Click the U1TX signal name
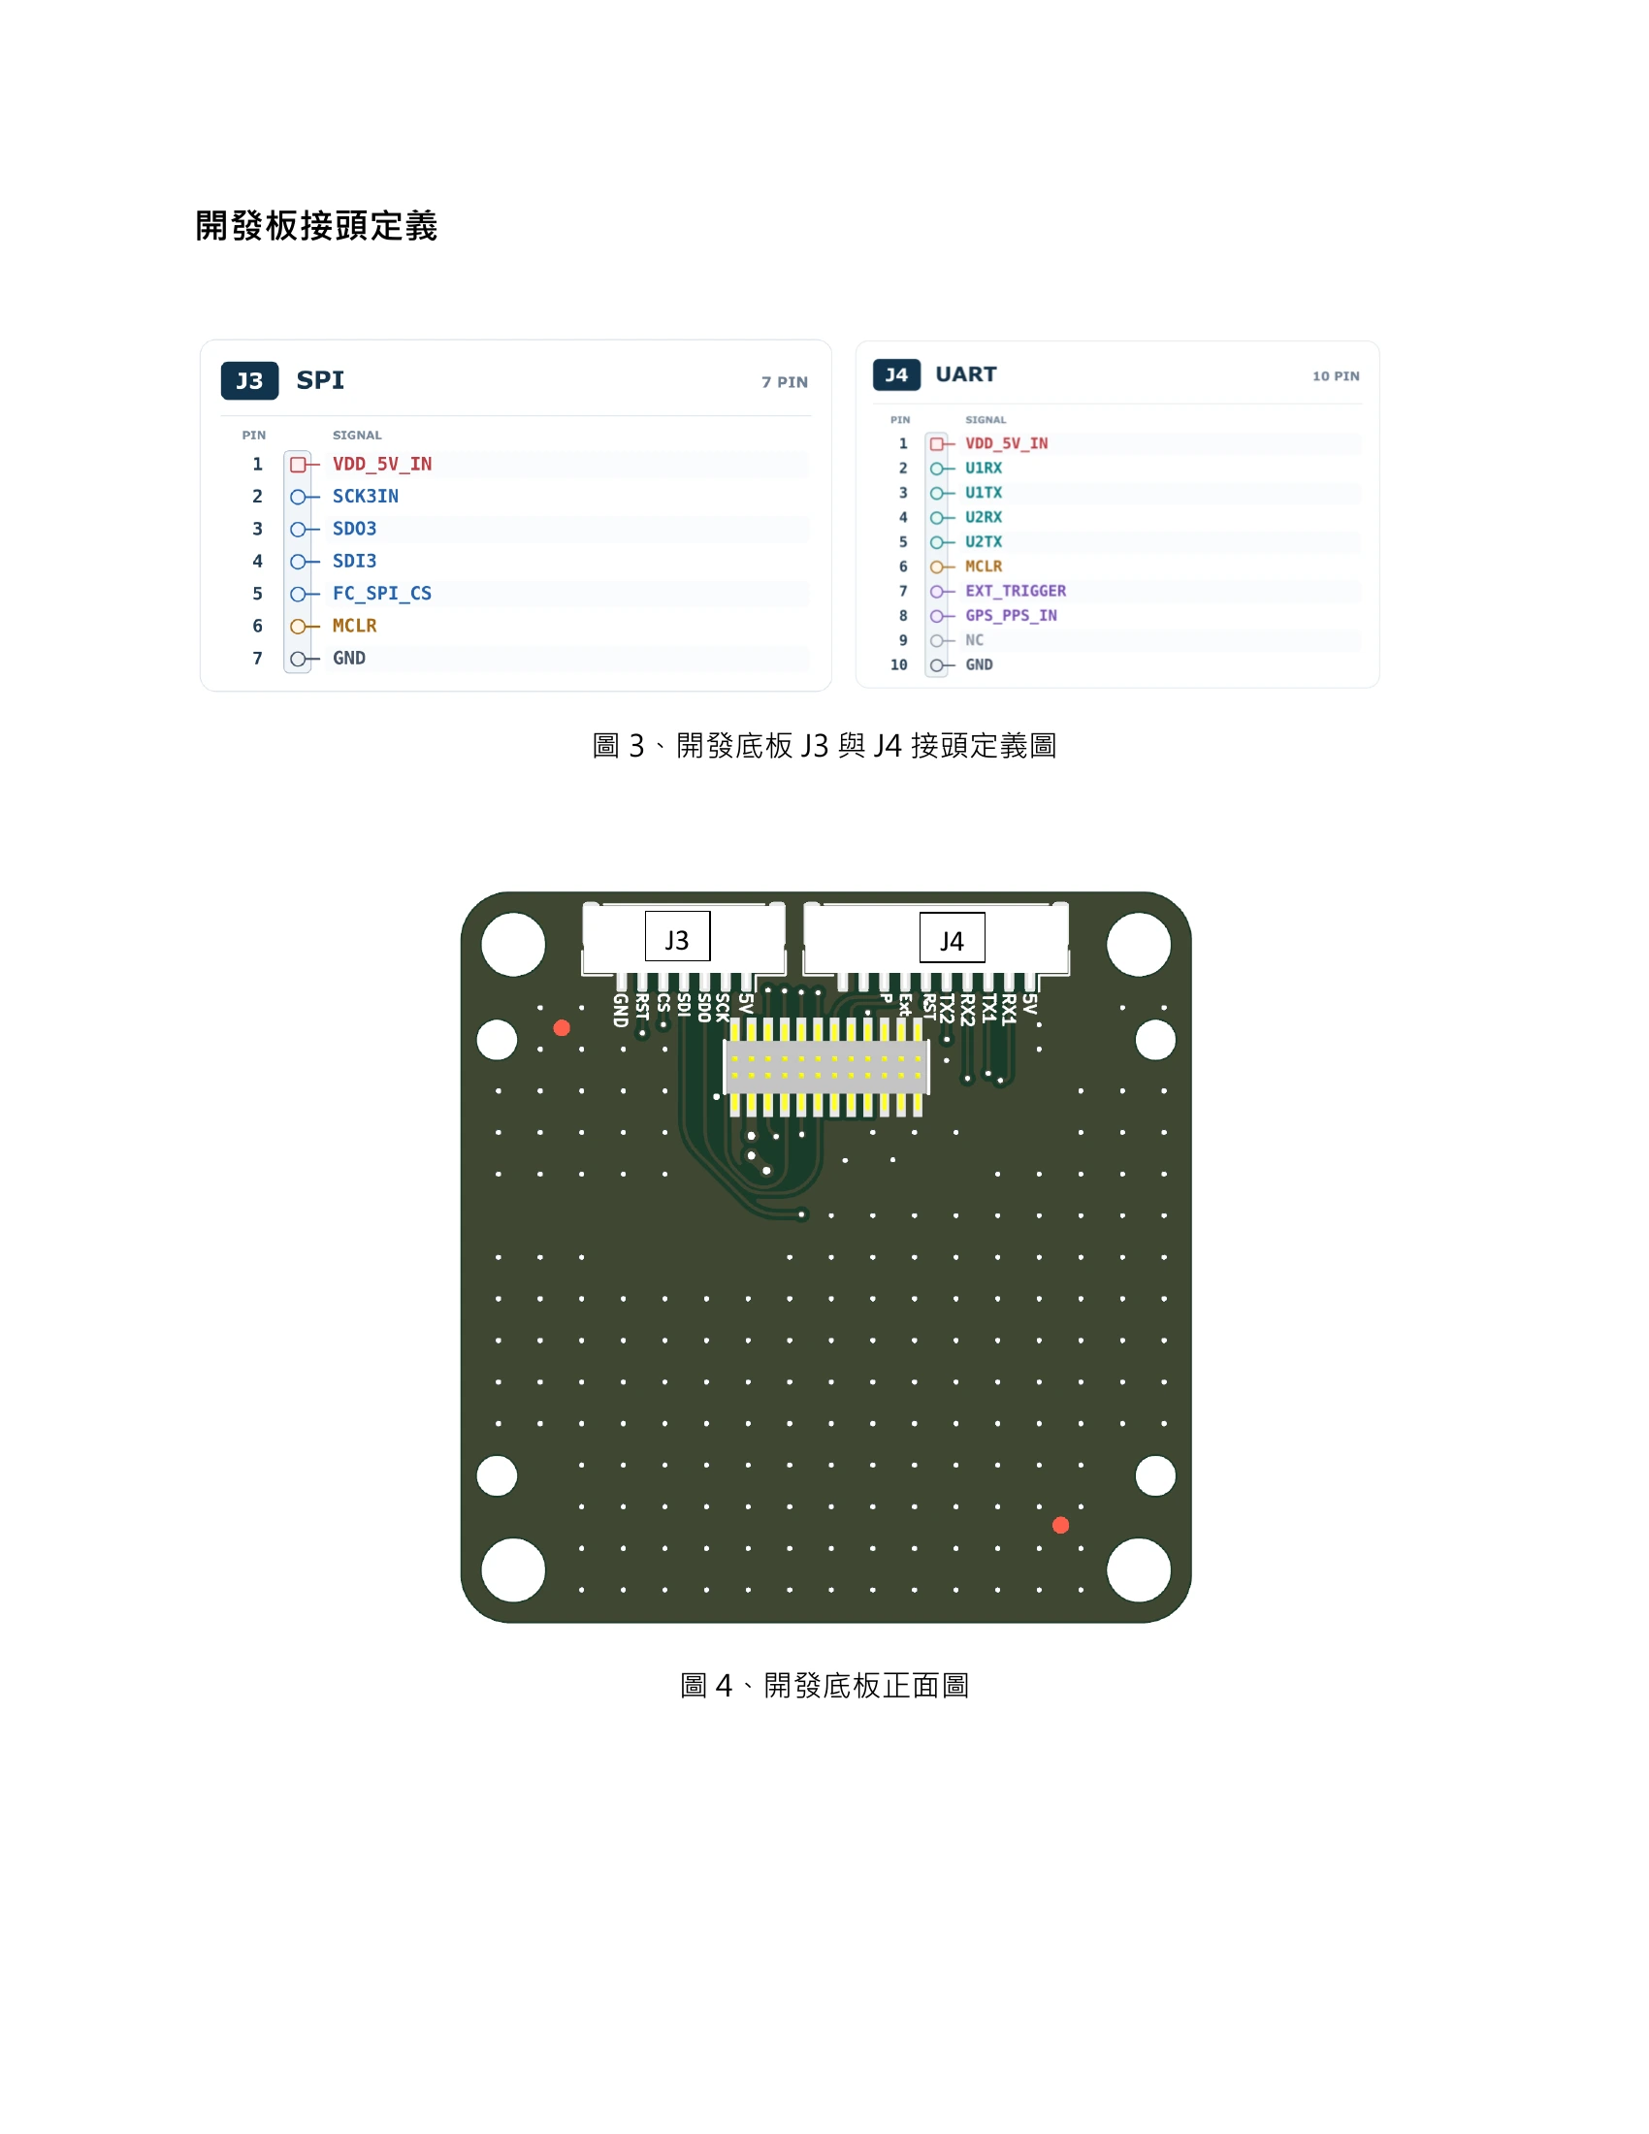The width and height of the screenshot is (1649, 2134). tap(984, 493)
